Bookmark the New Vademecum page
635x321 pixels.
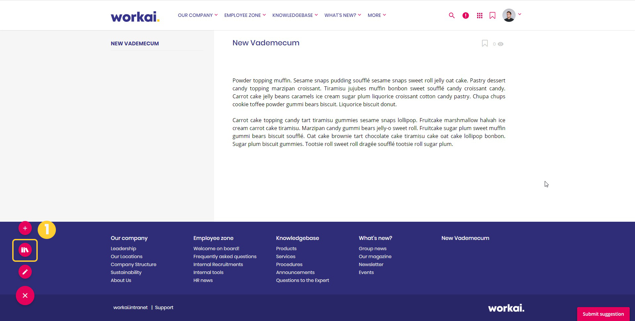(485, 43)
